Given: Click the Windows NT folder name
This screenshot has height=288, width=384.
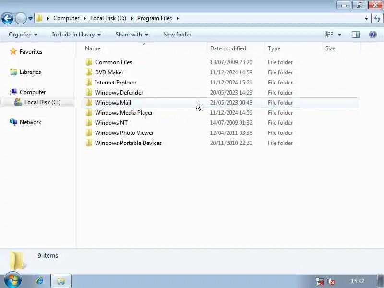Looking at the screenshot, I should point(111,123).
